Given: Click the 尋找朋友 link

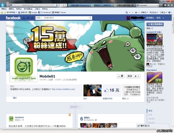Looking at the screenshot, I should pyautogui.click(x=150, y=18).
